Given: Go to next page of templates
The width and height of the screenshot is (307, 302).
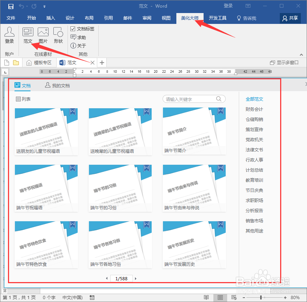Looking at the screenshot, I should (x=136, y=278).
